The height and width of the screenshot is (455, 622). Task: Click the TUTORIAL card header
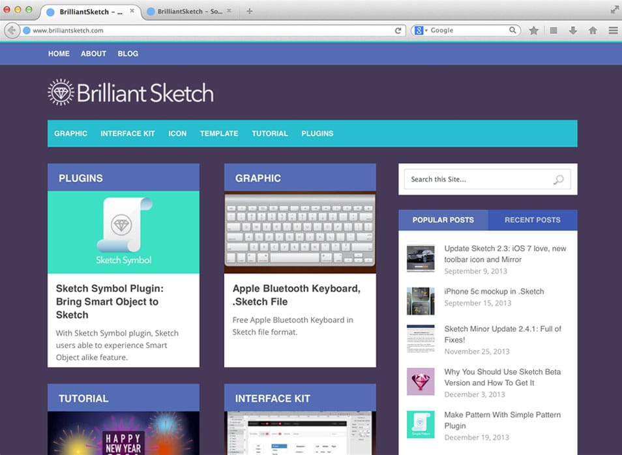(123, 398)
